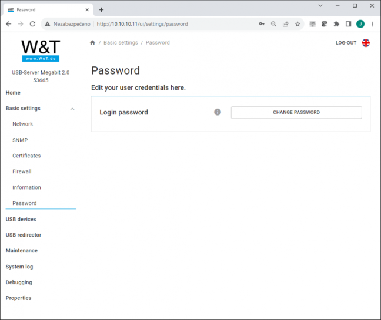Click 'Edit your user credentials here.' text

click(x=138, y=87)
